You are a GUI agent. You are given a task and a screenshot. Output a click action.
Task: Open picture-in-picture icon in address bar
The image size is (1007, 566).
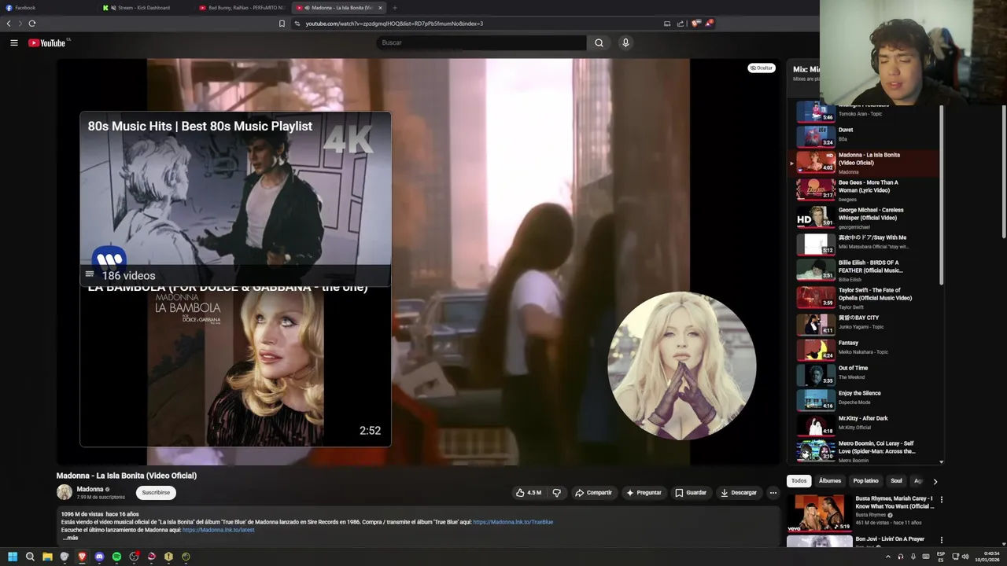667,24
